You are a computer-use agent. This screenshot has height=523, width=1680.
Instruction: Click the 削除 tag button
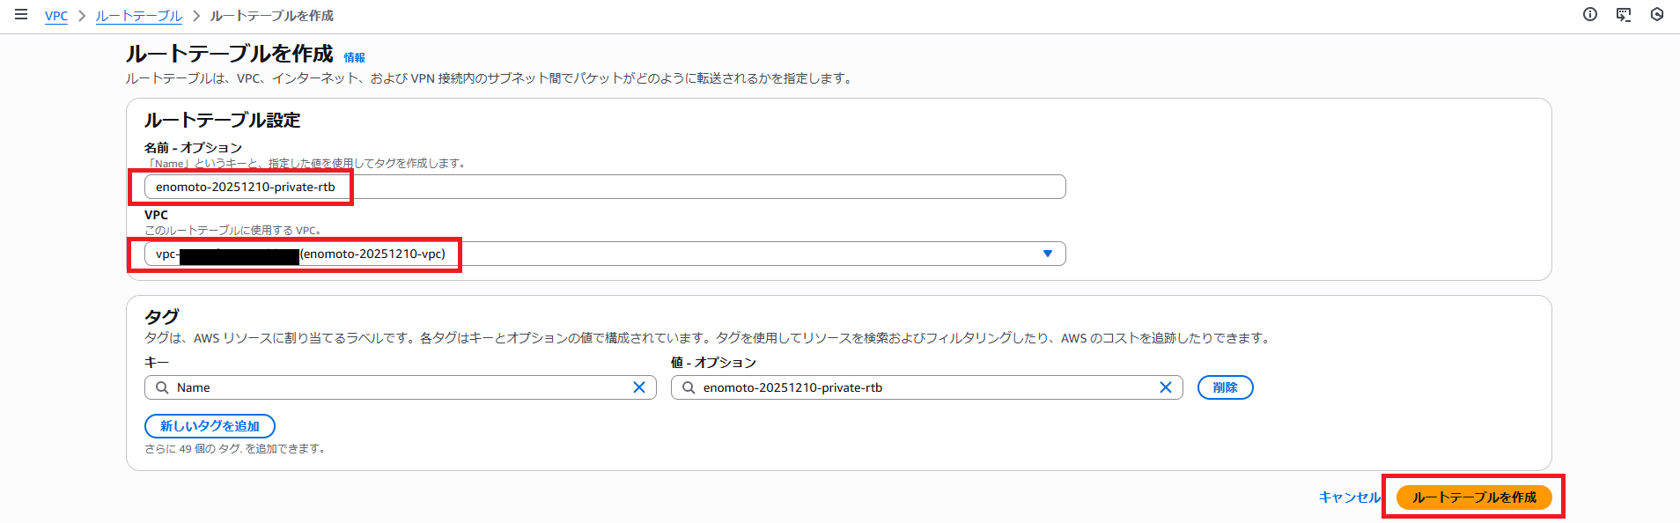point(1225,387)
